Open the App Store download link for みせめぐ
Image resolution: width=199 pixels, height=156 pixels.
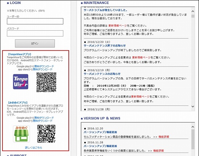(43, 121)
